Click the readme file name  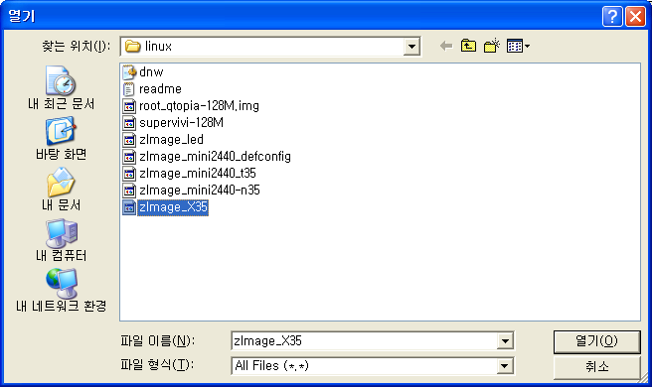point(160,89)
